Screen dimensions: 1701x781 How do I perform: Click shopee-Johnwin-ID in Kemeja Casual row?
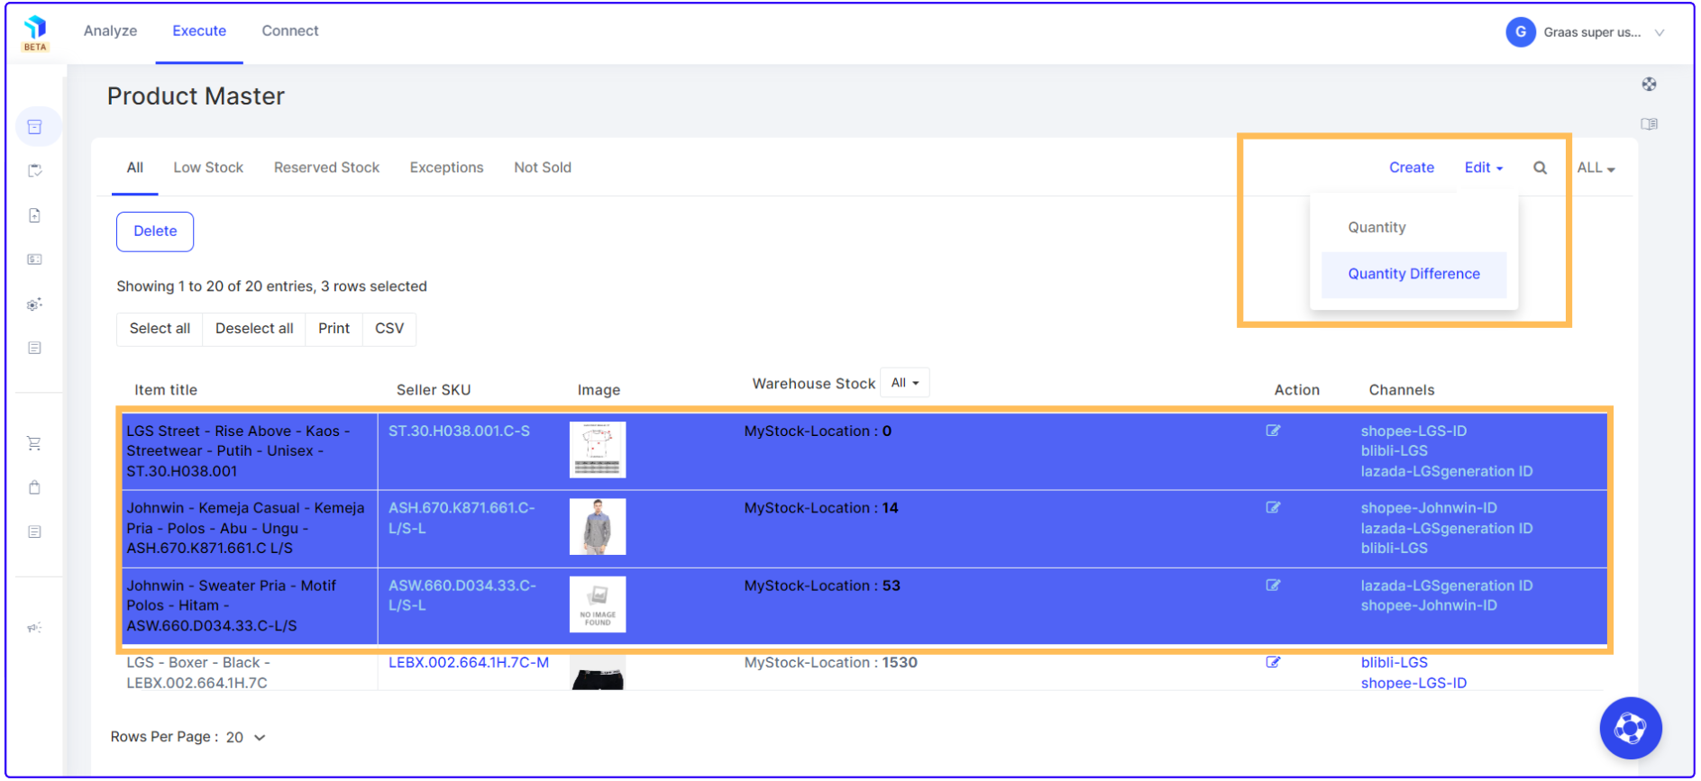tap(1429, 508)
